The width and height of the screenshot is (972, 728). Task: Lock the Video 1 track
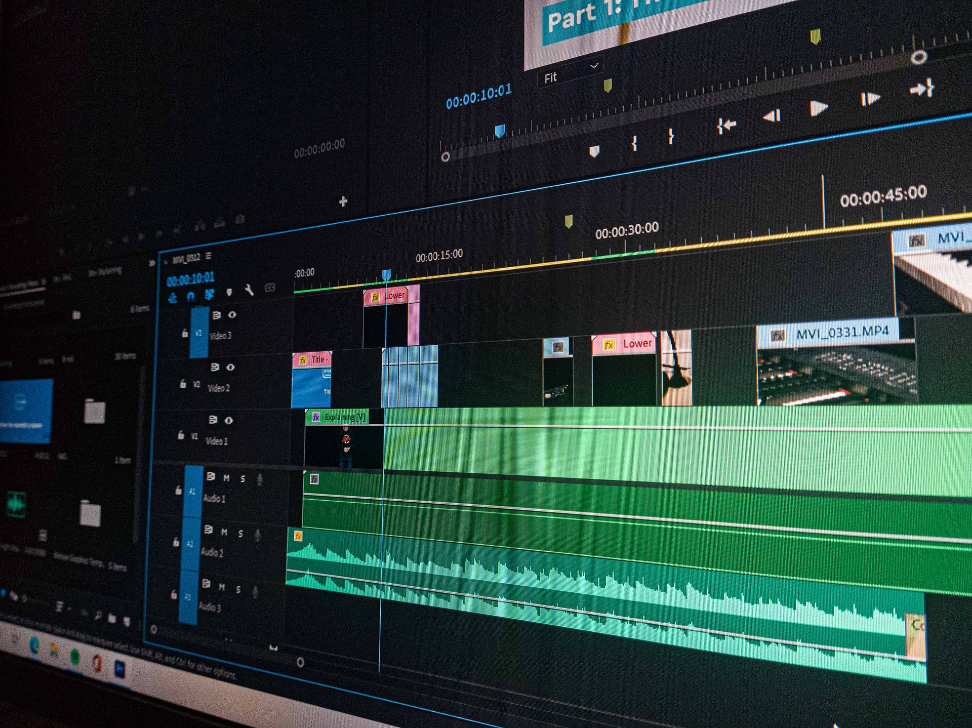[181, 434]
